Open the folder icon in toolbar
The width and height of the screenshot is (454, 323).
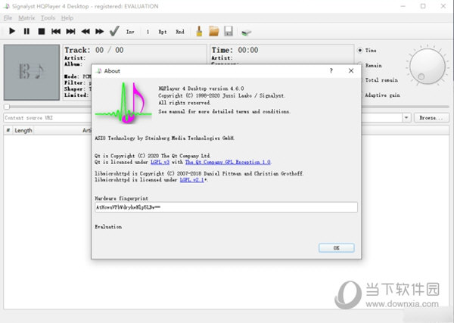(214, 31)
